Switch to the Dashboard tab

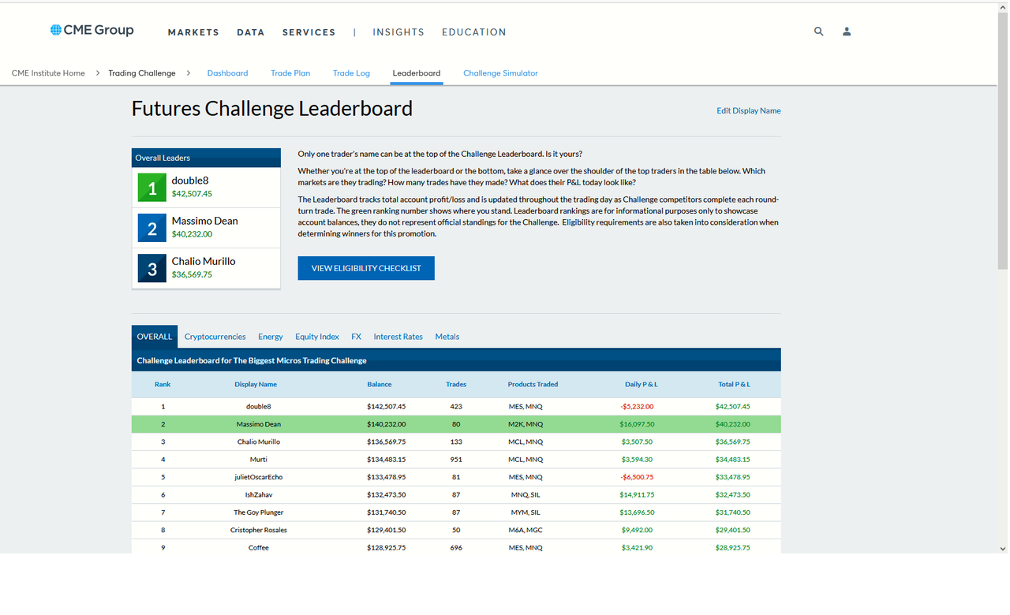227,73
